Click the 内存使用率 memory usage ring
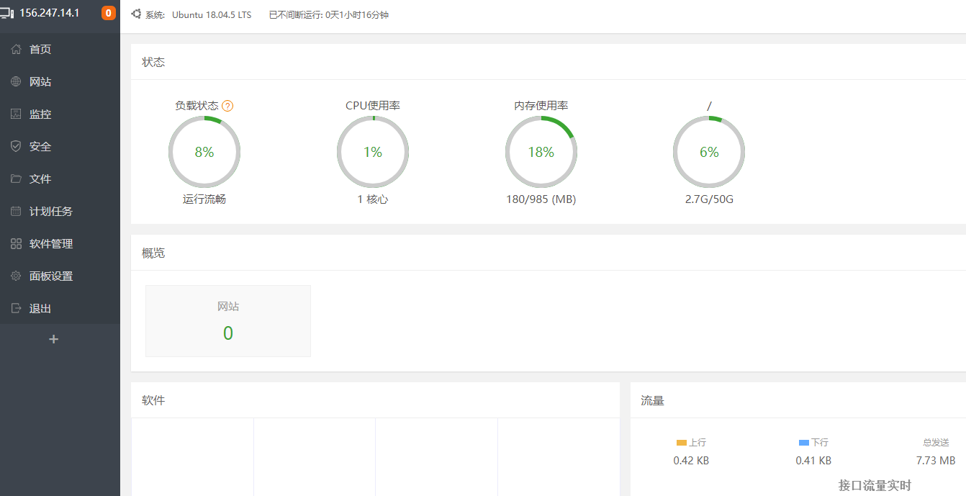This screenshot has width=966, height=496. tap(541, 152)
